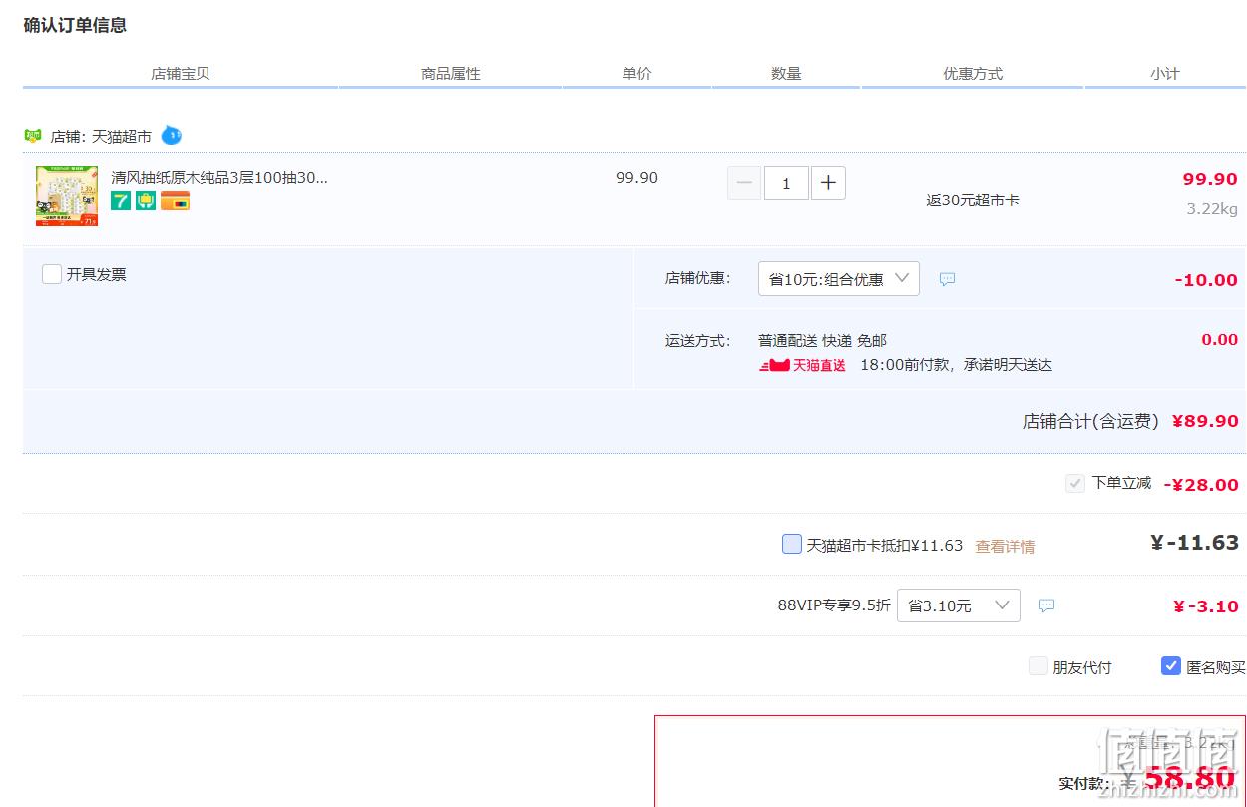The height and width of the screenshot is (807, 1247).
Task: Click the 返30元超市卡 promotion text
Action: pyautogui.click(x=973, y=200)
